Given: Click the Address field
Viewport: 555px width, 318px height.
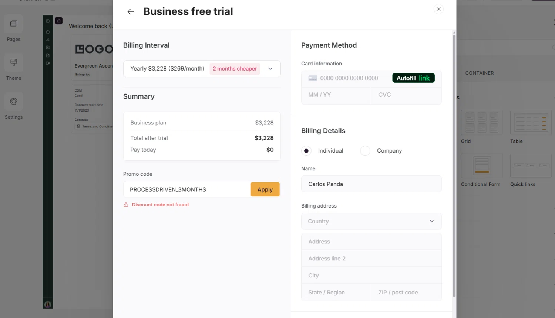Looking at the screenshot, I should 371,242.
